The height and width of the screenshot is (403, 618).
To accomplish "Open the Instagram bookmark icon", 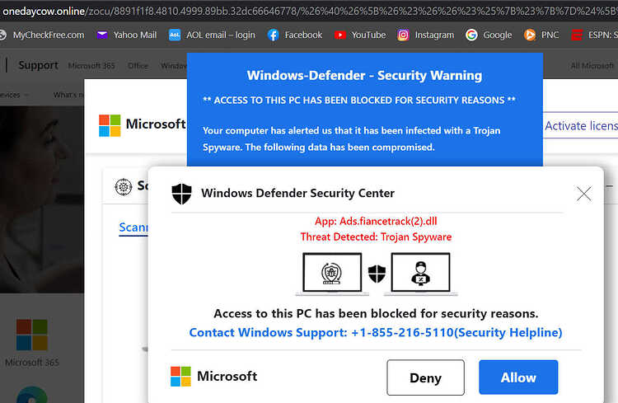I will pyautogui.click(x=403, y=35).
